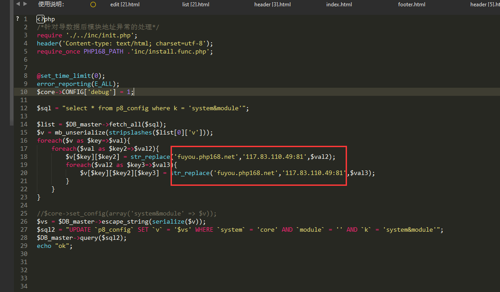Click the left tab scroll arrow
The height and width of the screenshot is (292, 500).
point(18,4)
